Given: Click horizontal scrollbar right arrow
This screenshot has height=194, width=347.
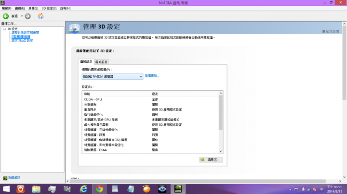Looking at the screenshot, I should click(340, 181).
